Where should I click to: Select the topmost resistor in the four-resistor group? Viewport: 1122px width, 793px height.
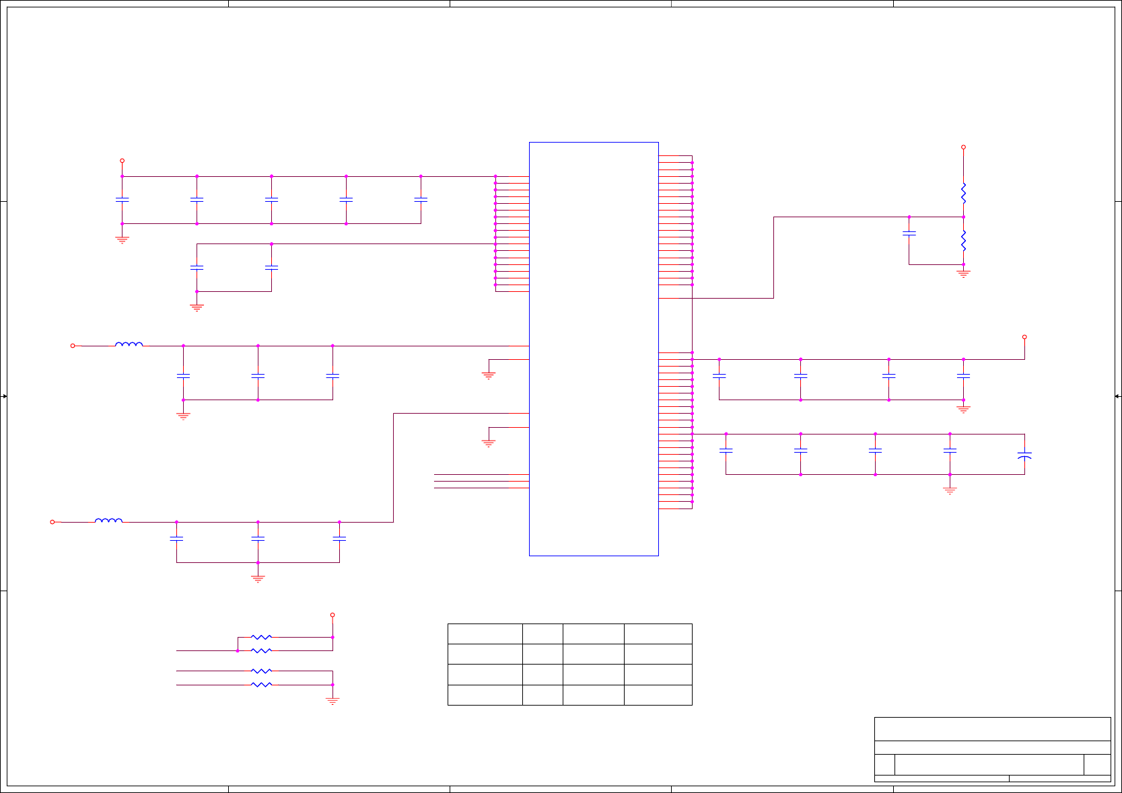(261, 637)
